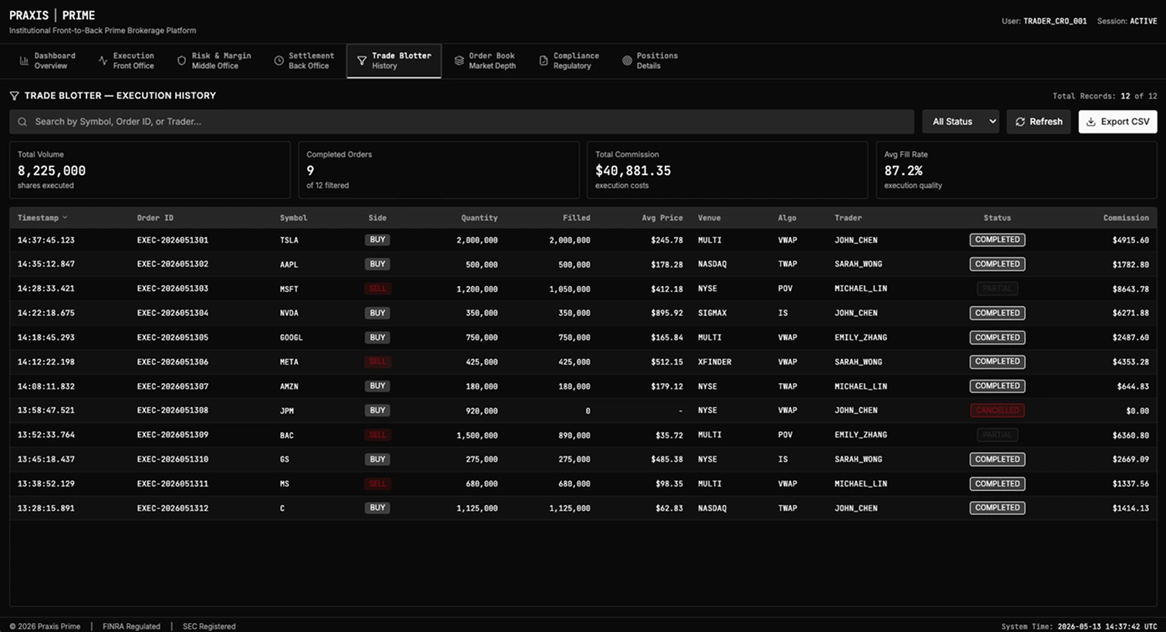Click FINRA Regulated footer text
Viewport: 1166px width, 632px height.
coord(131,626)
